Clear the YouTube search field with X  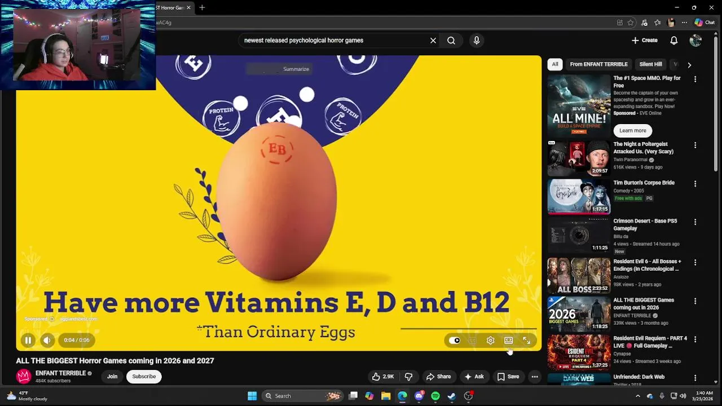433,41
